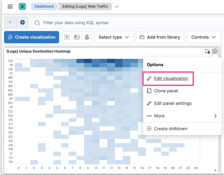Image resolution: width=224 pixels, height=175 pixels.
Task: Add an image panel with the picture icon
Action: [x=77, y=37]
